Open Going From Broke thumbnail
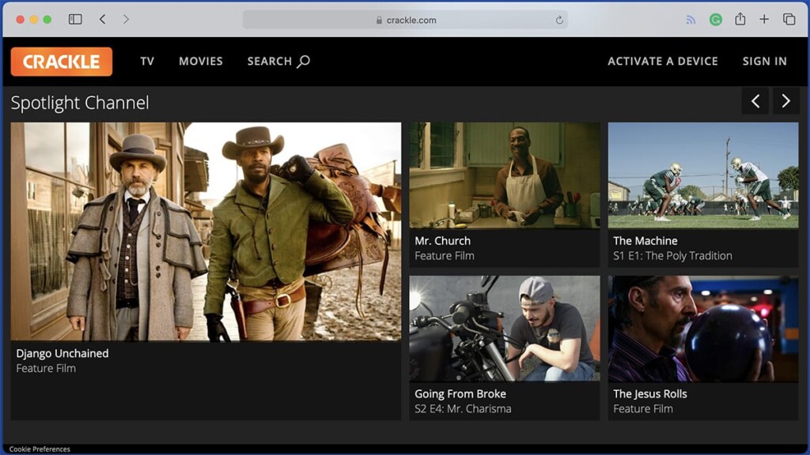The height and width of the screenshot is (455, 810). (505, 329)
